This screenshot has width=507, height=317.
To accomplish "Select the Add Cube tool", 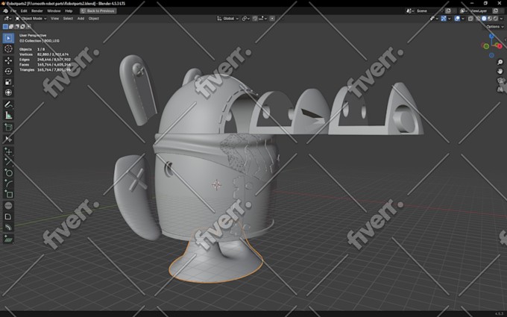I will [8, 127].
